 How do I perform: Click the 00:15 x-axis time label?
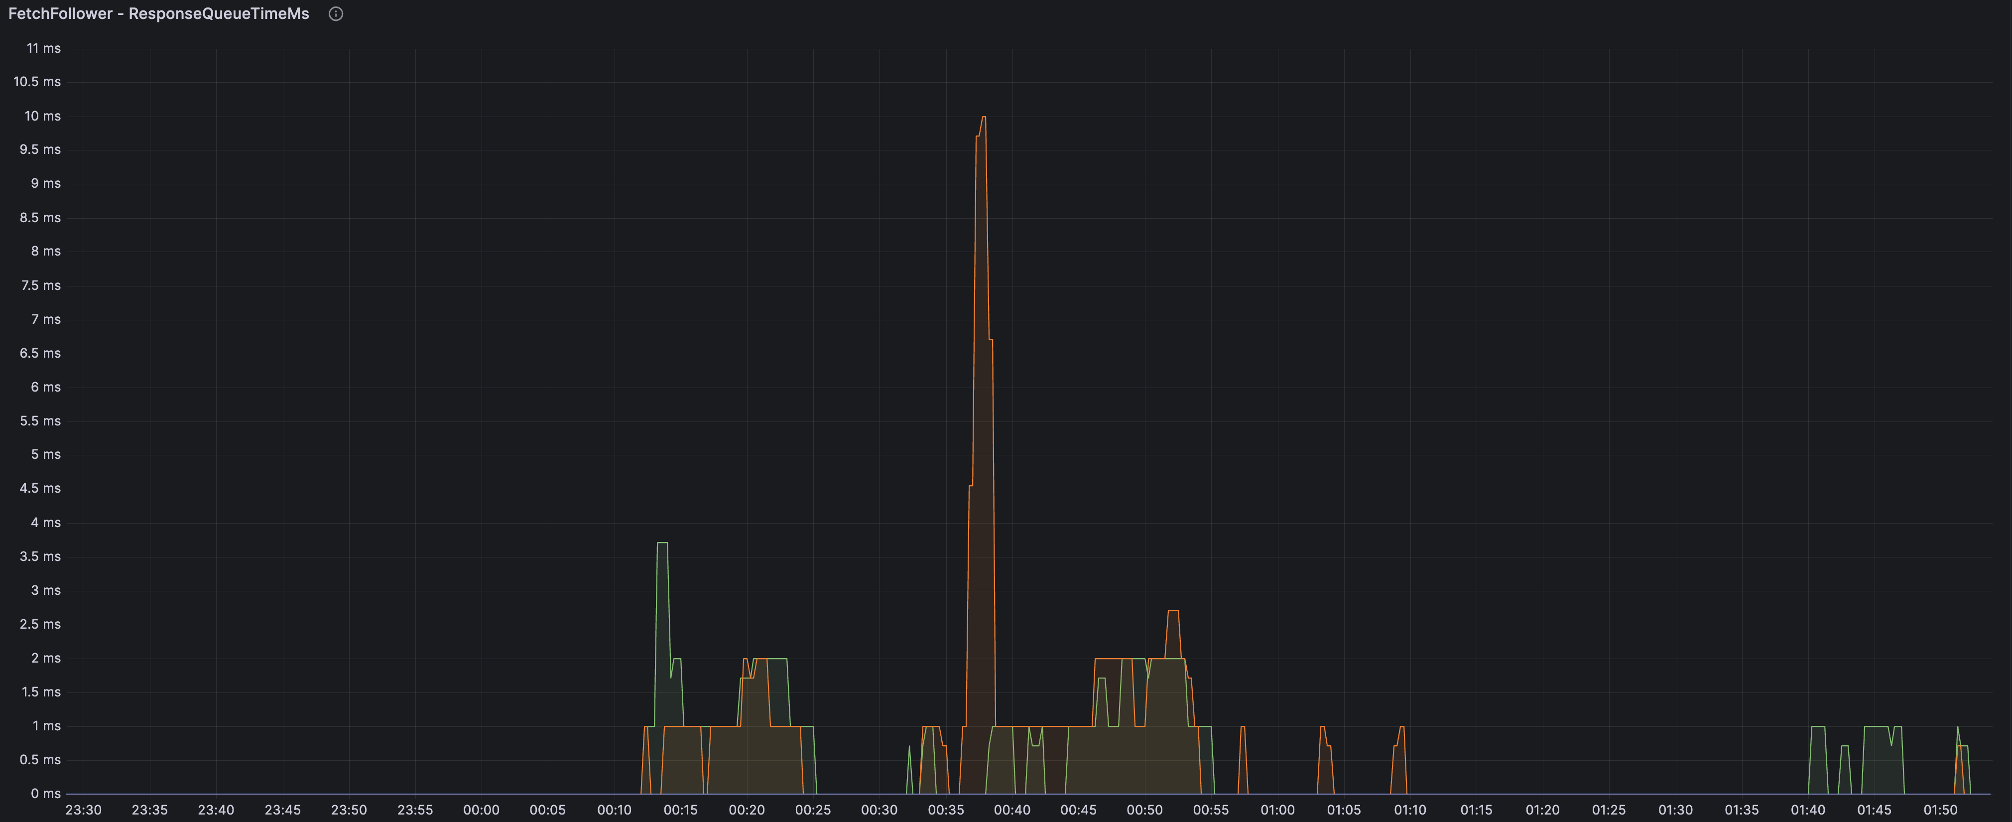click(x=680, y=810)
